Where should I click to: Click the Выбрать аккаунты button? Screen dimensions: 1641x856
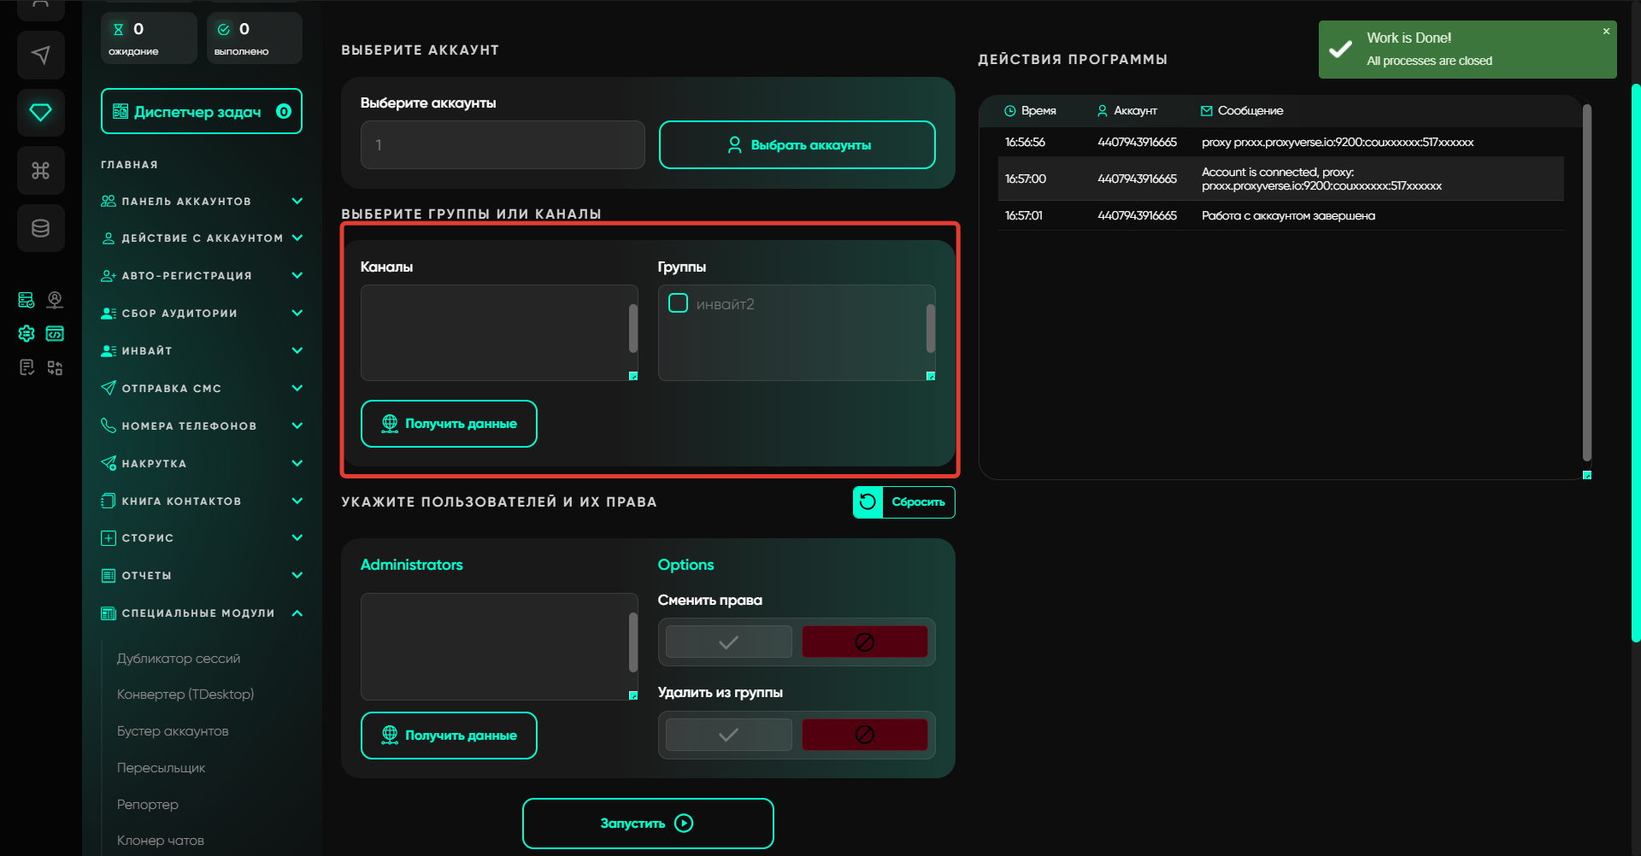pos(797,145)
